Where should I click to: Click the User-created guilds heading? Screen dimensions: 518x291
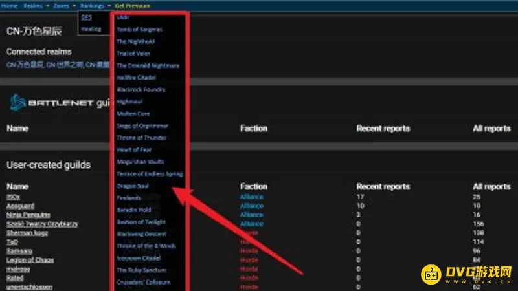(x=49, y=165)
